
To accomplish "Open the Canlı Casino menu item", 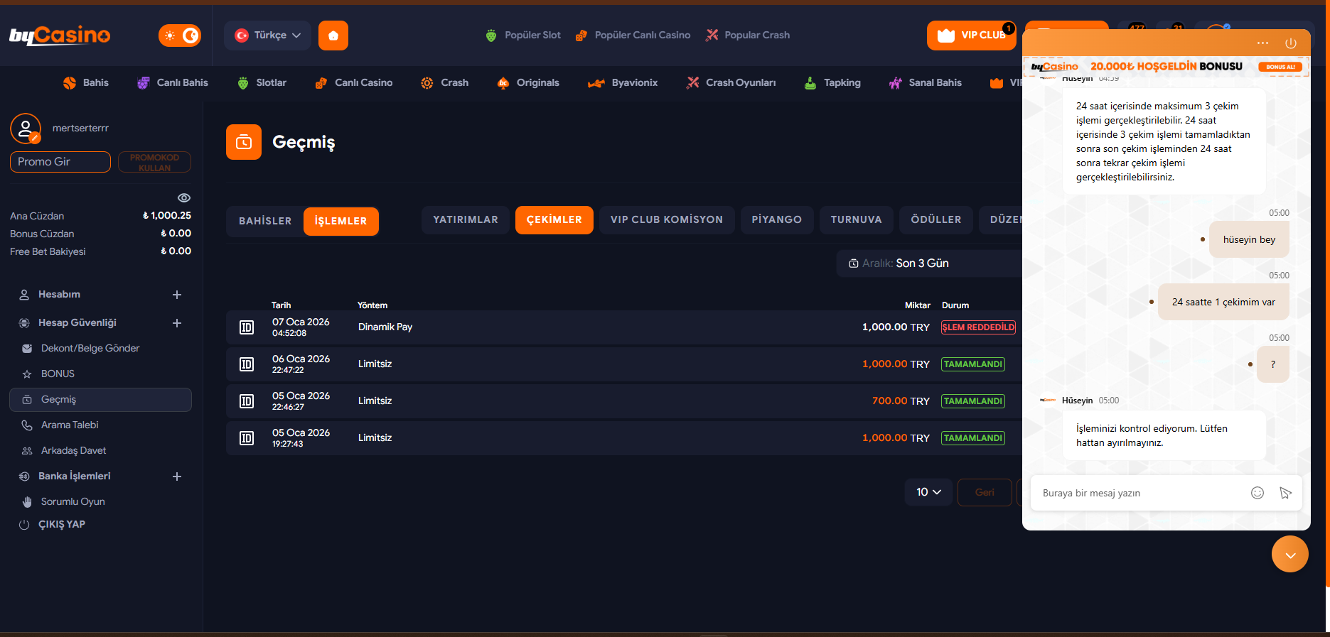I will click(x=353, y=82).
